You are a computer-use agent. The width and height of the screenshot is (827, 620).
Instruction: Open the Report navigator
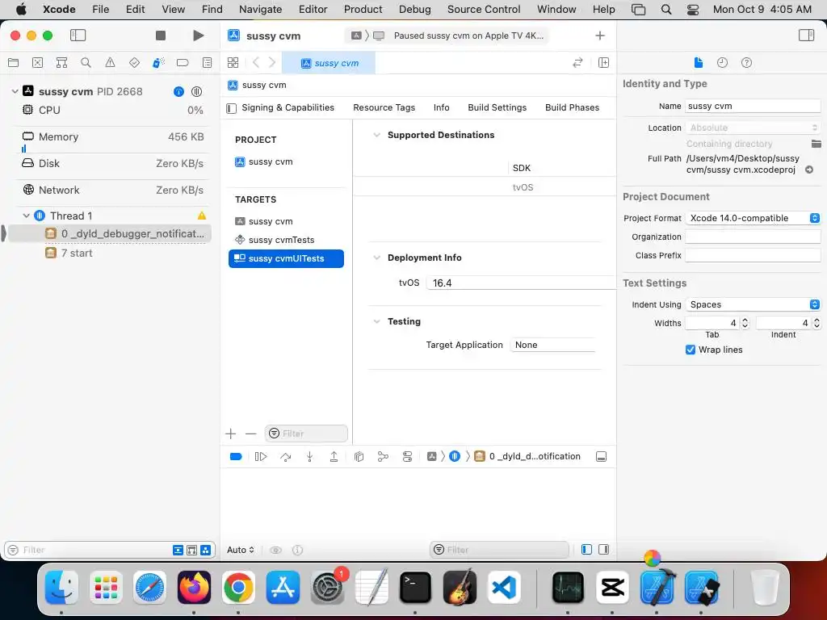(x=208, y=63)
